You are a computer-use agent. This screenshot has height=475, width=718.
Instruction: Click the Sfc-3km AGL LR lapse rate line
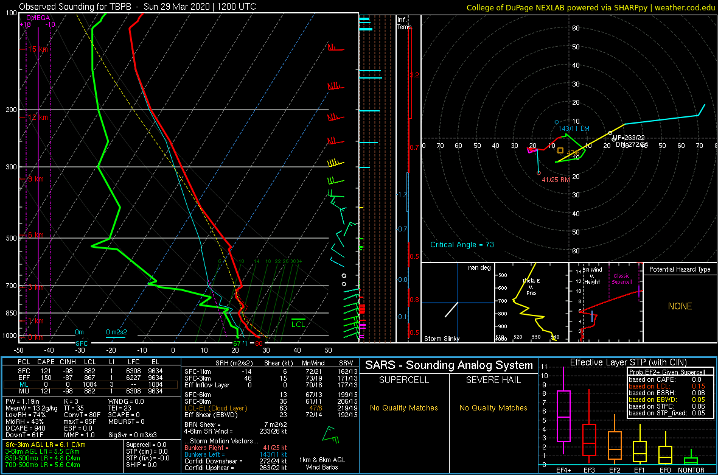(46, 445)
